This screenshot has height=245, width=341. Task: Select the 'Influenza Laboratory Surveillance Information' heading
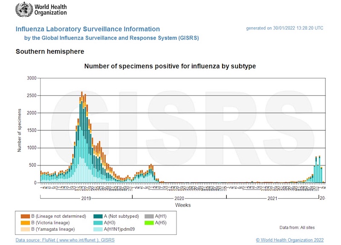pos(88,29)
